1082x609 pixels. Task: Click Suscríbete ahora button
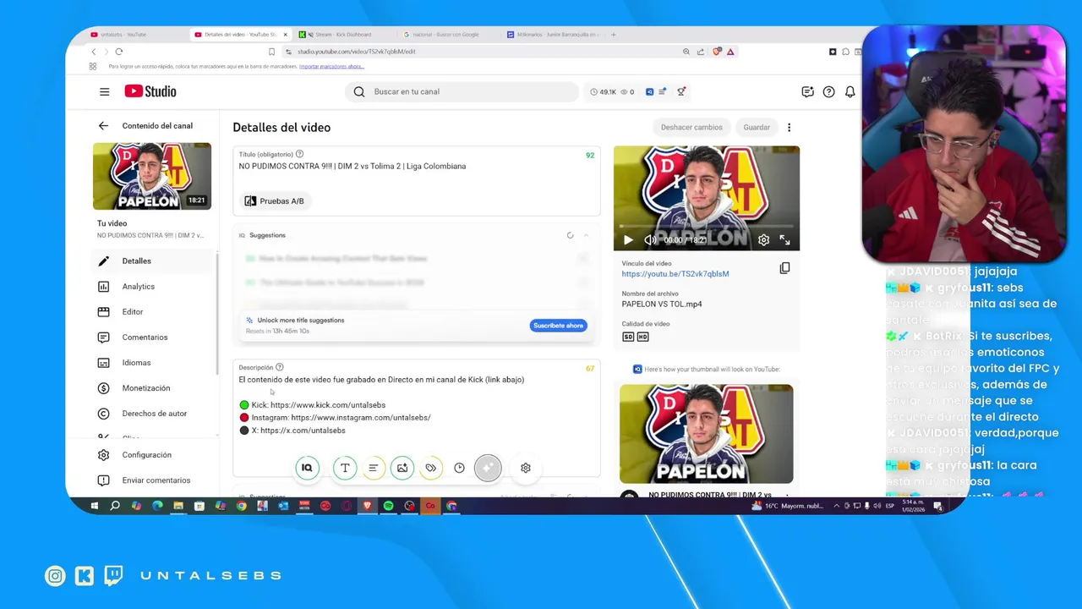pyautogui.click(x=558, y=326)
